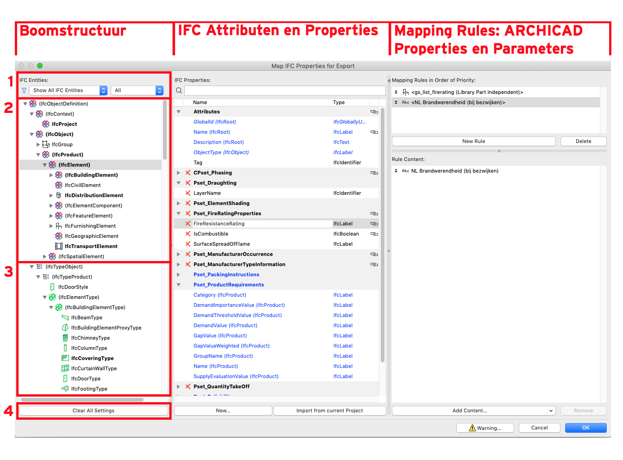Click the entity tree vertical scrollbar
The image size is (623, 460).
coord(165,130)
